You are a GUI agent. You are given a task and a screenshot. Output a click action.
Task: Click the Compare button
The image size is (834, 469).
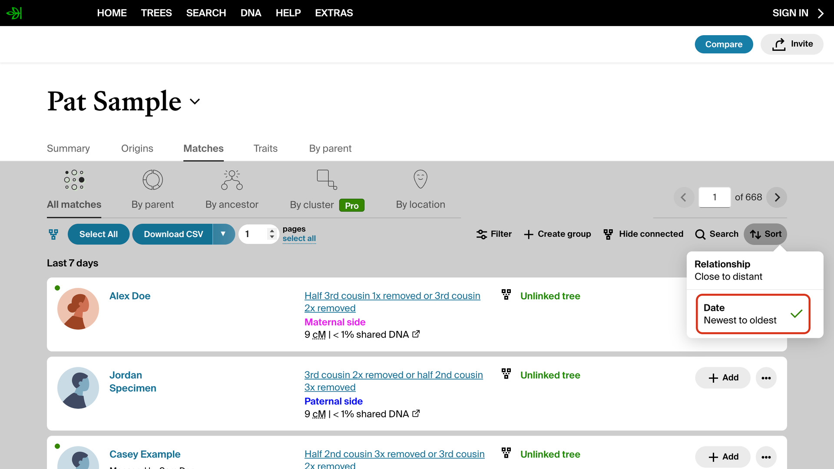pos(724,44)
